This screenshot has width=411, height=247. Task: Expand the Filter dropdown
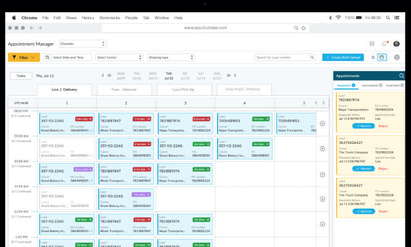24,57
